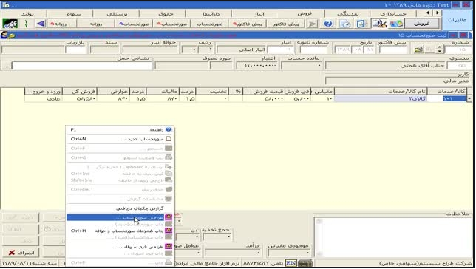Click the انصراف cancel button

21,253
